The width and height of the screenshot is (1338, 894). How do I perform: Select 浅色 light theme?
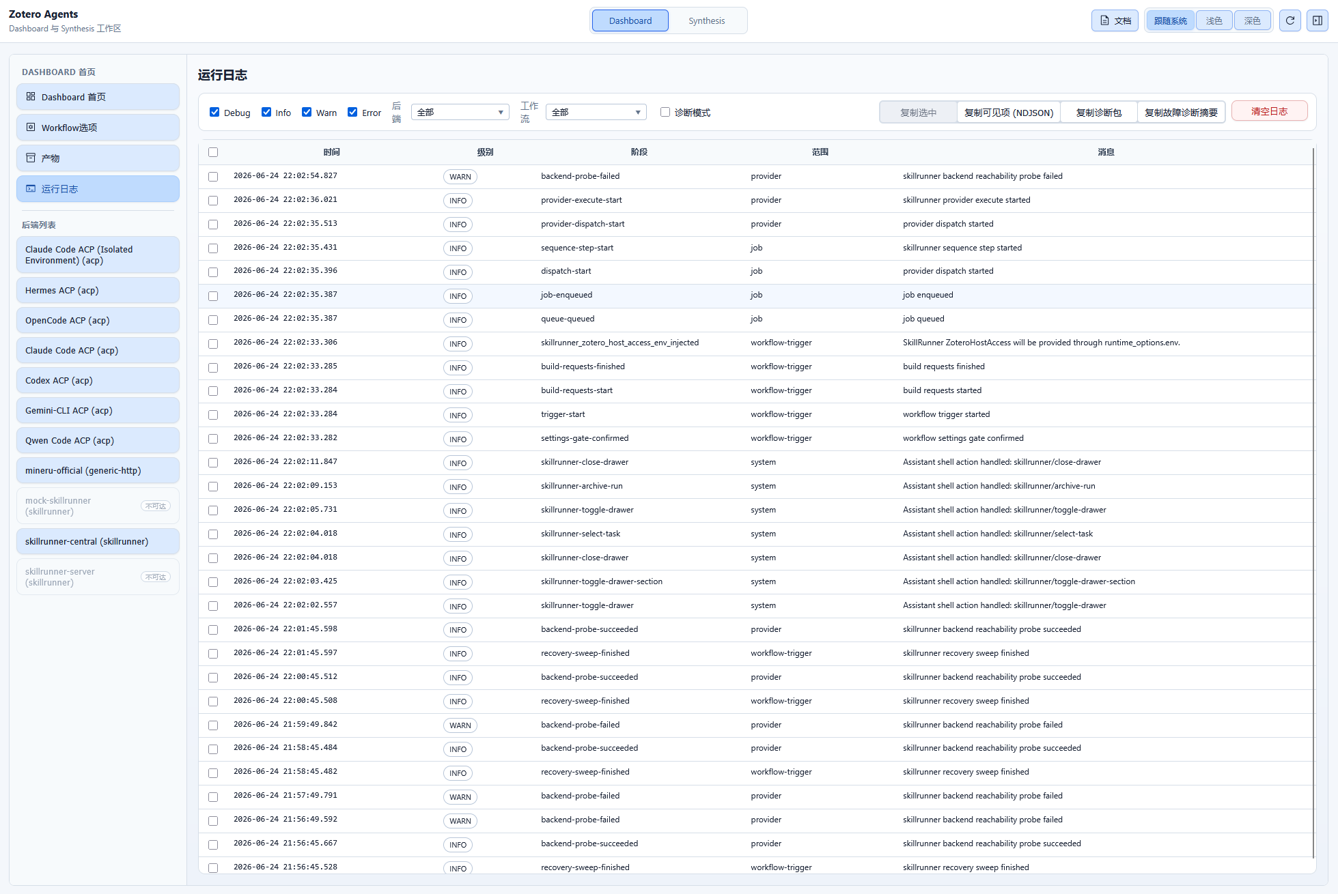pyautogui.click(x=1214, y=20)
